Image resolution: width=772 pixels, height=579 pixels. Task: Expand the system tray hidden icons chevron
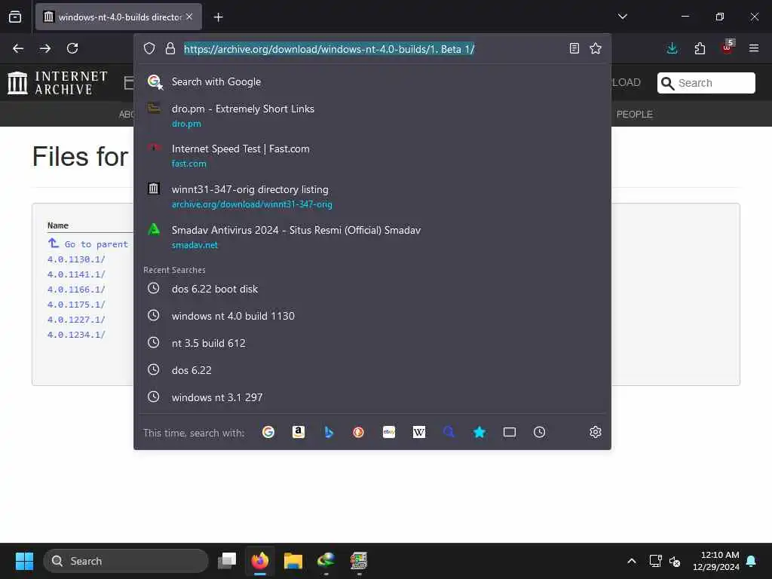(x=632, y=561)
